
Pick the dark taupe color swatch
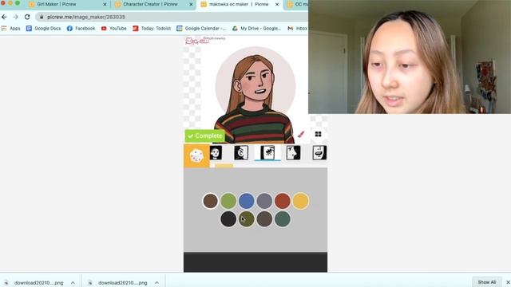(x=264, y=219)
